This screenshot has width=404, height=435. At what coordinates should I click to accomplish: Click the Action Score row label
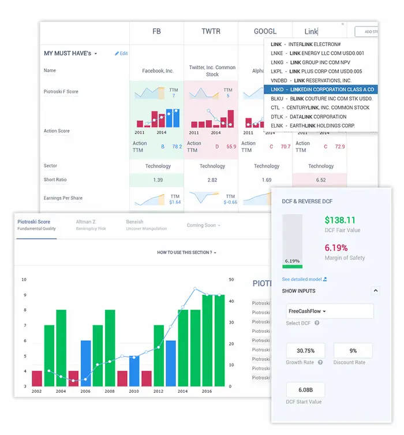pos(57,131)
